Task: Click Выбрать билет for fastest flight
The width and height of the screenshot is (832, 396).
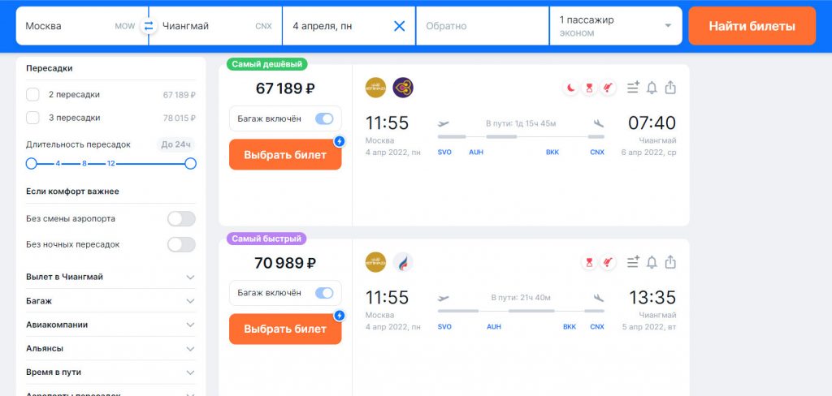Action: tap(285, 329)
